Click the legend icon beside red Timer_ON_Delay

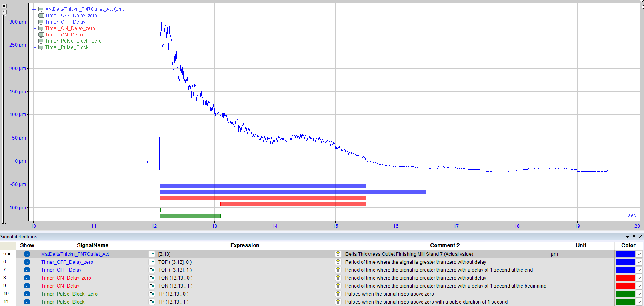tap(41, 35)
